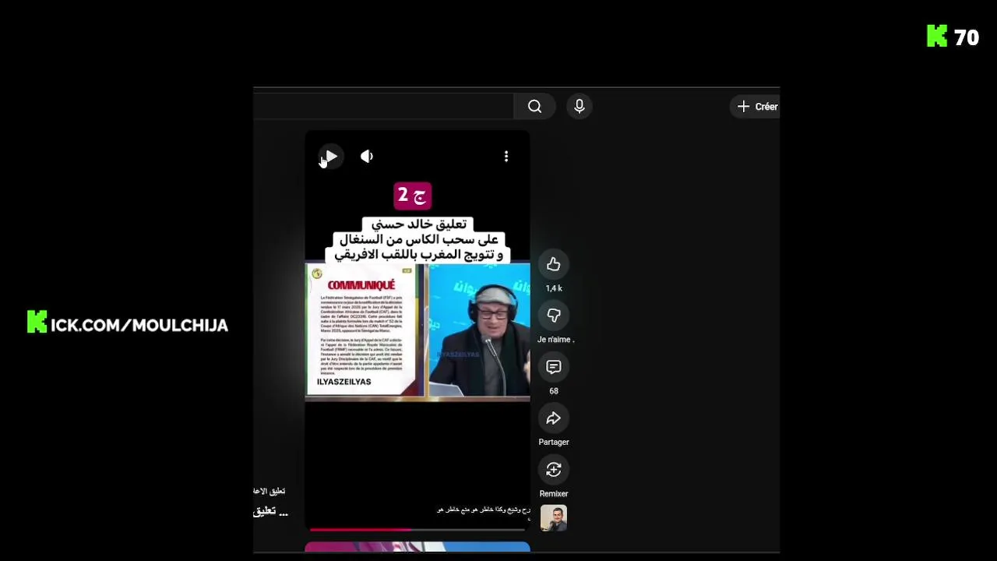
Task: Click the 'Je n'aime' label
Action: 555,340
